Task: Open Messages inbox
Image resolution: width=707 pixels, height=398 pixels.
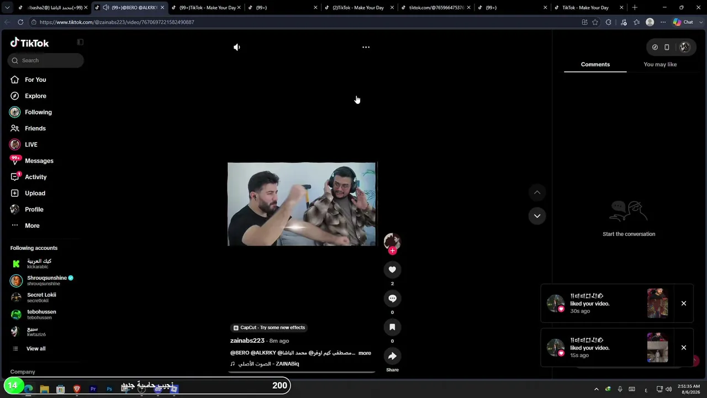Action: (39, 161)
